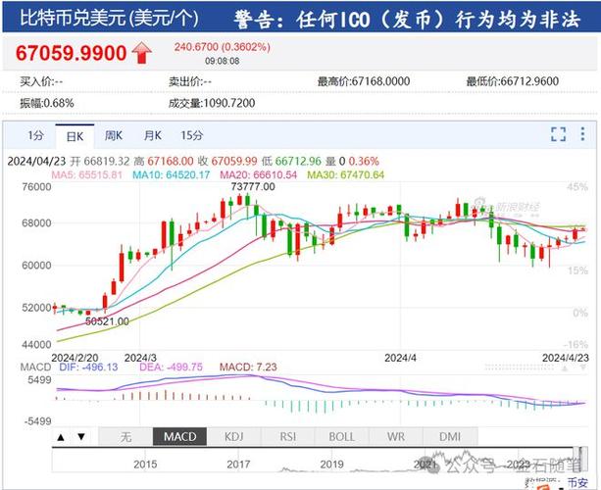601x490 pixels.
Task: Switch indicator to RSI
Action: pyautogui.click(x=287, y=437)
